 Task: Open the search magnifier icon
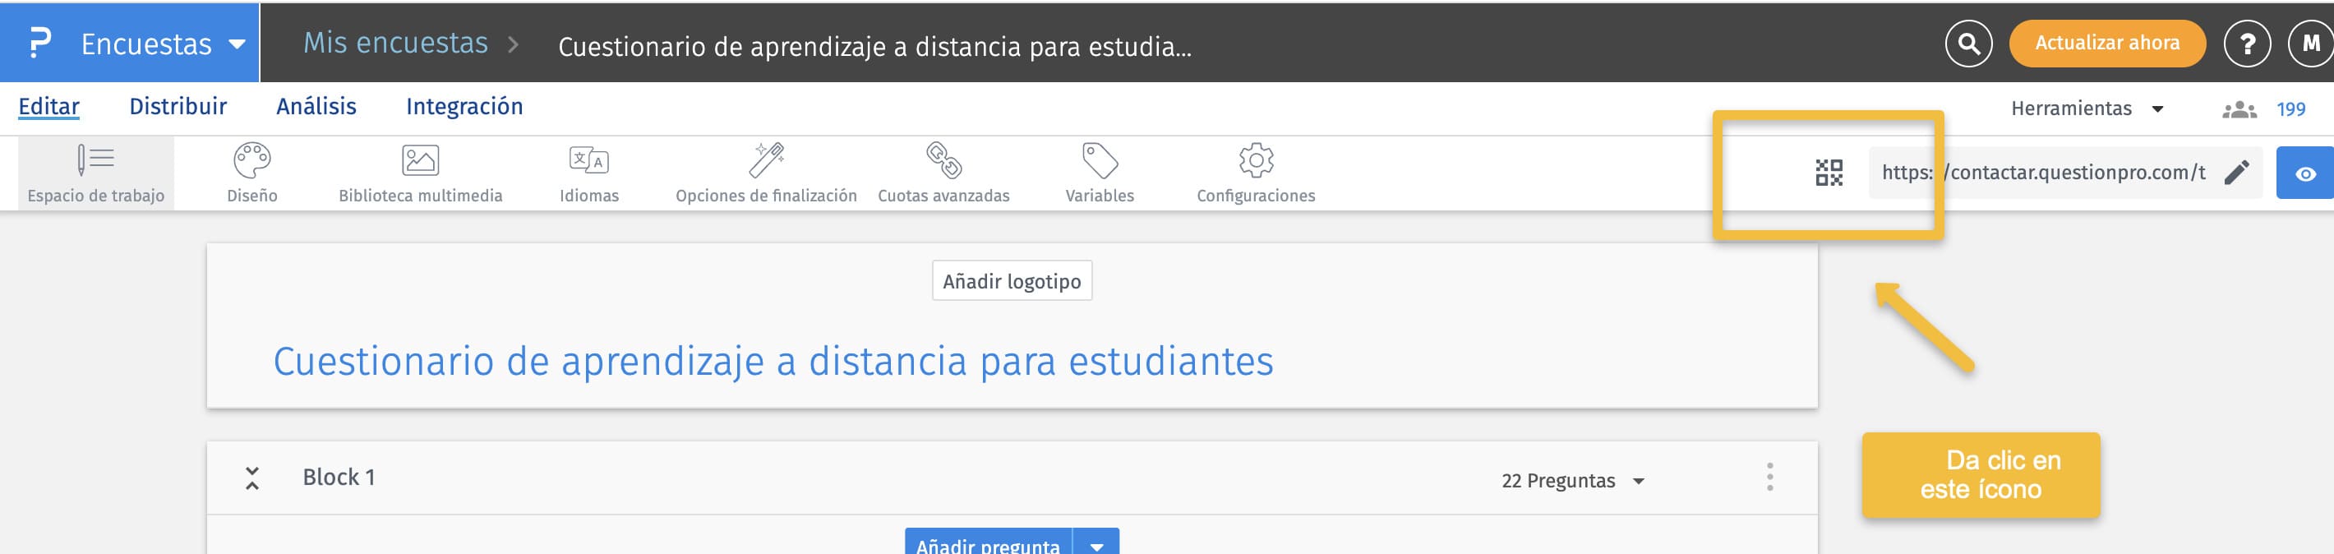(1968, 44)
